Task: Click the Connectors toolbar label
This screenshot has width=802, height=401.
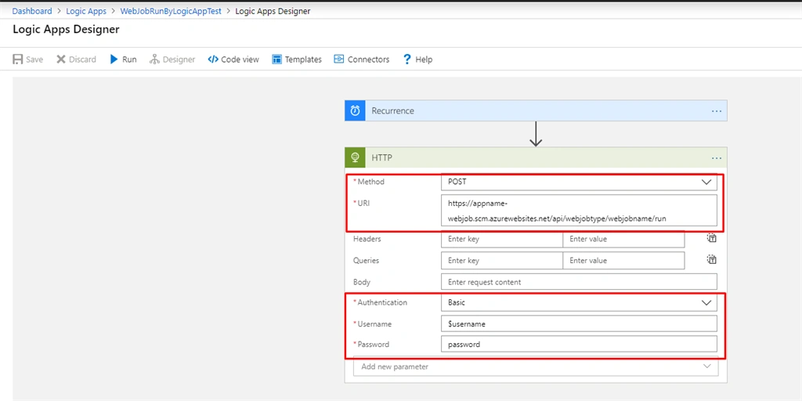Action: 368,60
